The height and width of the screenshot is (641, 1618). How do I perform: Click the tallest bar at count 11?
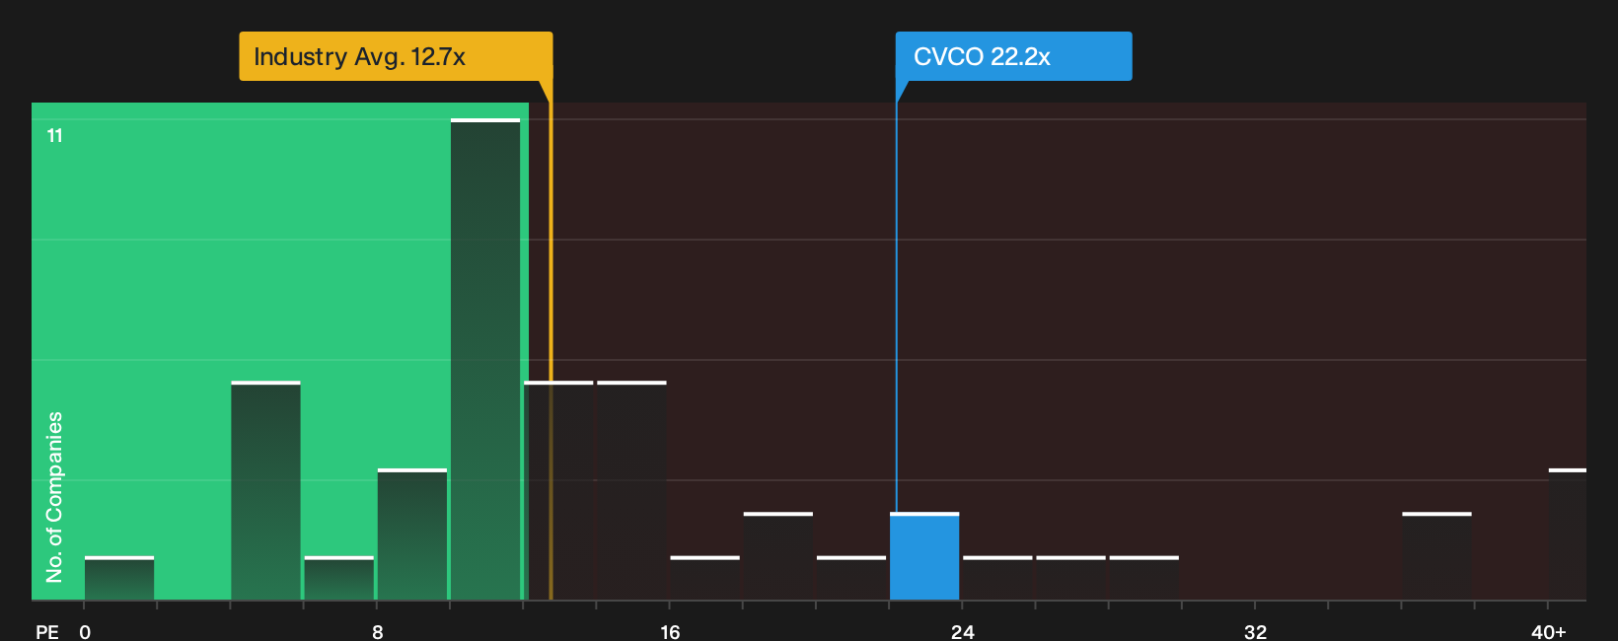pos(485,359)
